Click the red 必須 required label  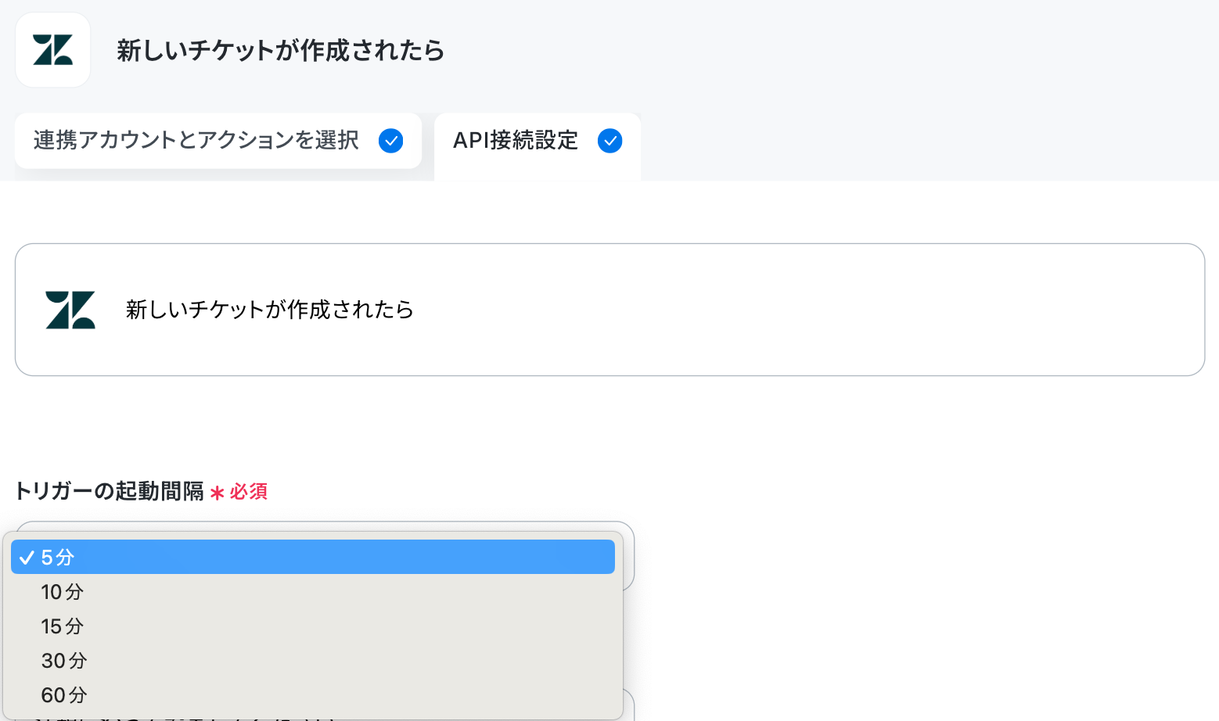[249, 492]
